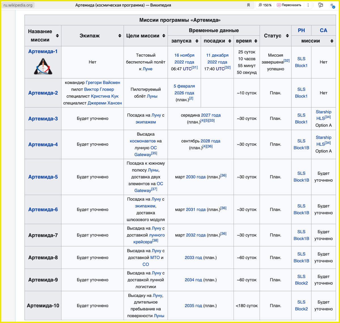Sort by Статус column arrows
Image resolution: width=340 pixels, height=323 pixels.
tap(287, 36)
